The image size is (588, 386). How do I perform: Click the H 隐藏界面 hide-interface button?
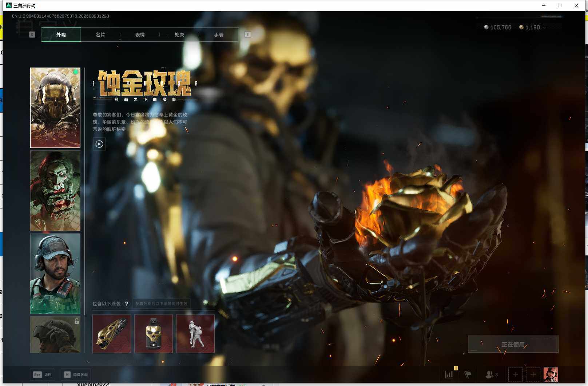tap(76, 374)
